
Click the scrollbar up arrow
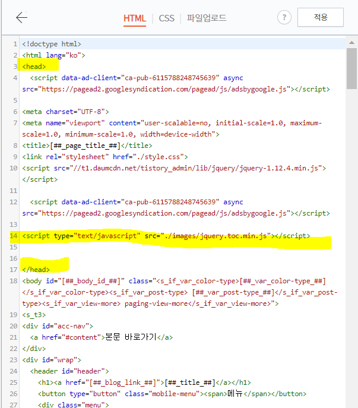[351, 42]
